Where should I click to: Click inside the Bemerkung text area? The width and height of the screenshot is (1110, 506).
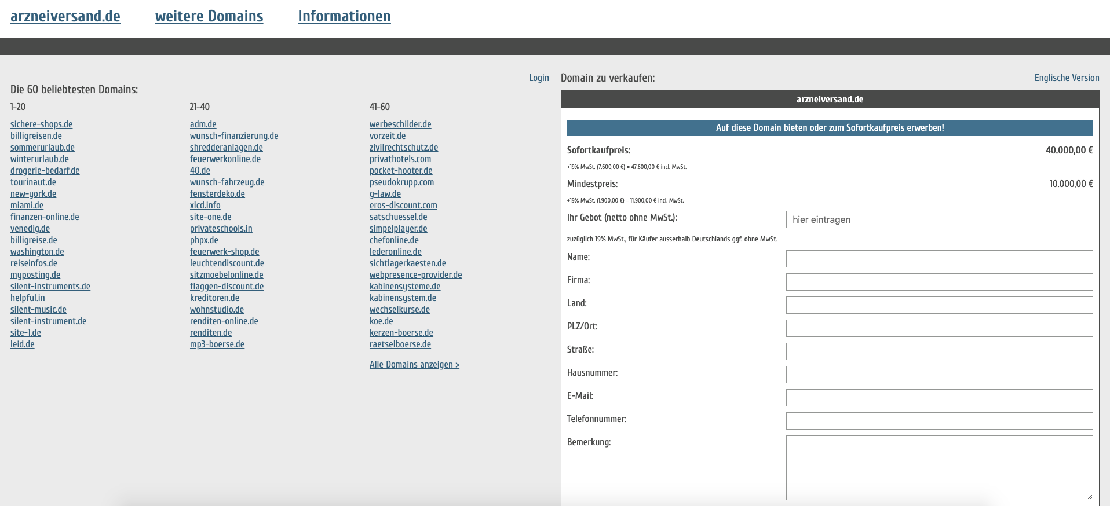click(x=939, y=467)
